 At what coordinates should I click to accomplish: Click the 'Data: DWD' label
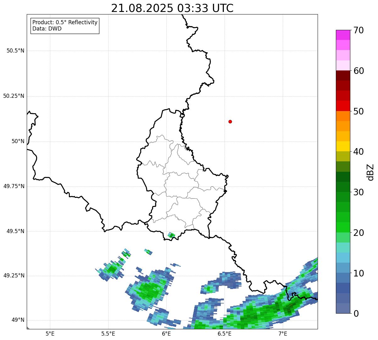pos(47,29)
